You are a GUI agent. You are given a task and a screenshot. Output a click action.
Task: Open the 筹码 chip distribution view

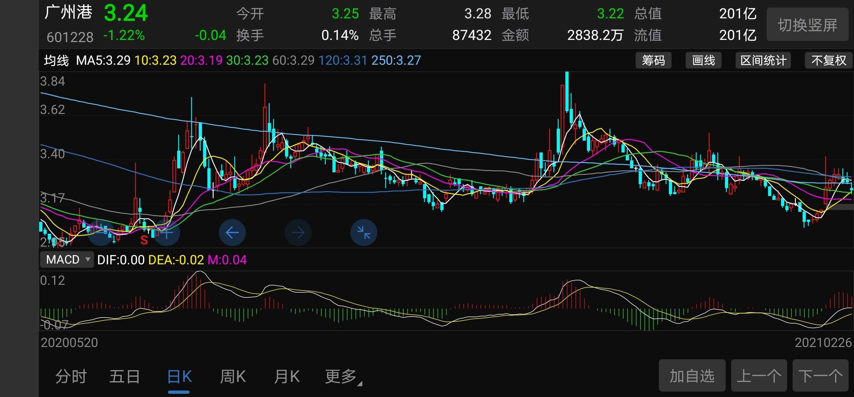[x=653, y=60]
